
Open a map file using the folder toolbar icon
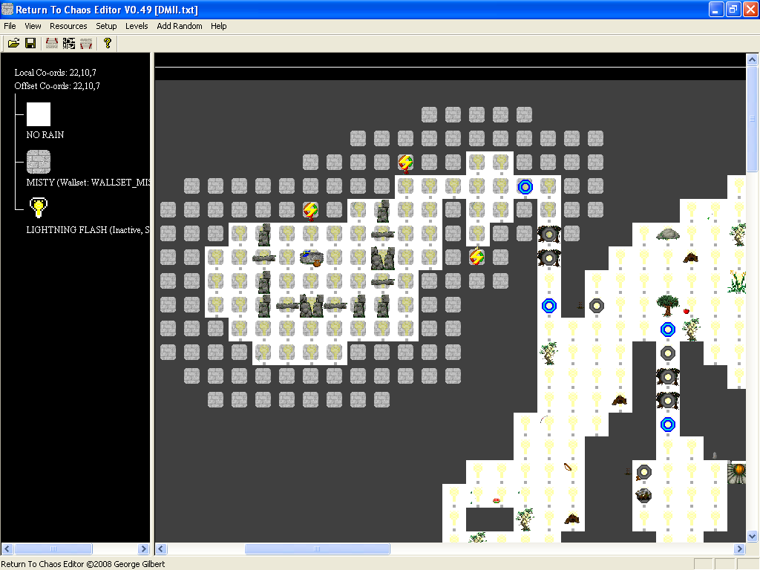13,43
